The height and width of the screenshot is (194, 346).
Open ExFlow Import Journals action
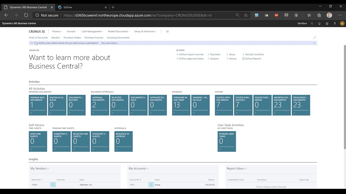(x=190, y=54)
